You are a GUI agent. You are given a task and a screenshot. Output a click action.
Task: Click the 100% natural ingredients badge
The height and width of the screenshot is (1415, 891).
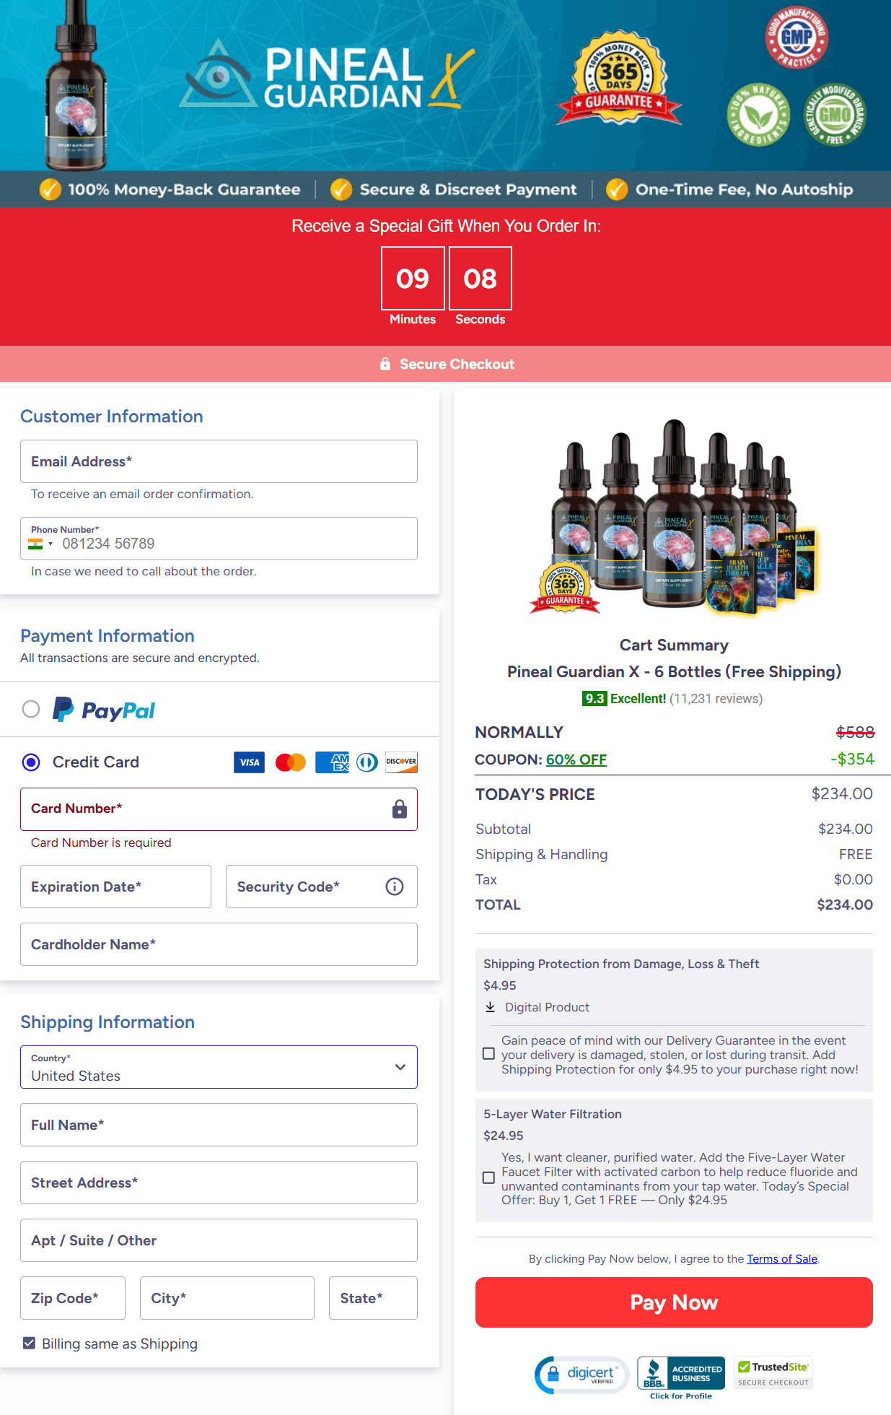tap(758, 114)
